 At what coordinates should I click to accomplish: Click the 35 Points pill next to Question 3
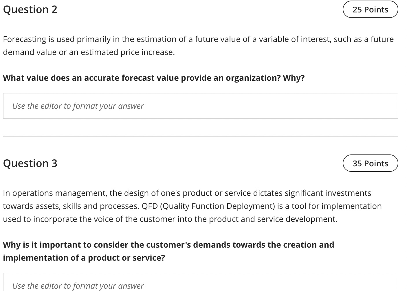pos(370,163)
